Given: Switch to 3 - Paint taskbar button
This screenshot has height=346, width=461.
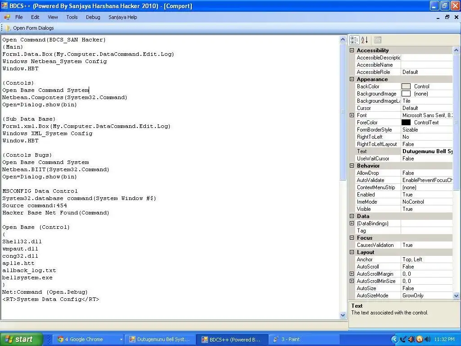Looking at the screenshot, I should click(x=304, y=339).
